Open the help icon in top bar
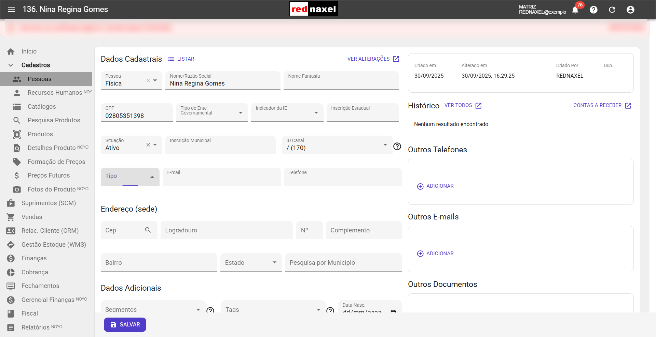 pos(594,10)
